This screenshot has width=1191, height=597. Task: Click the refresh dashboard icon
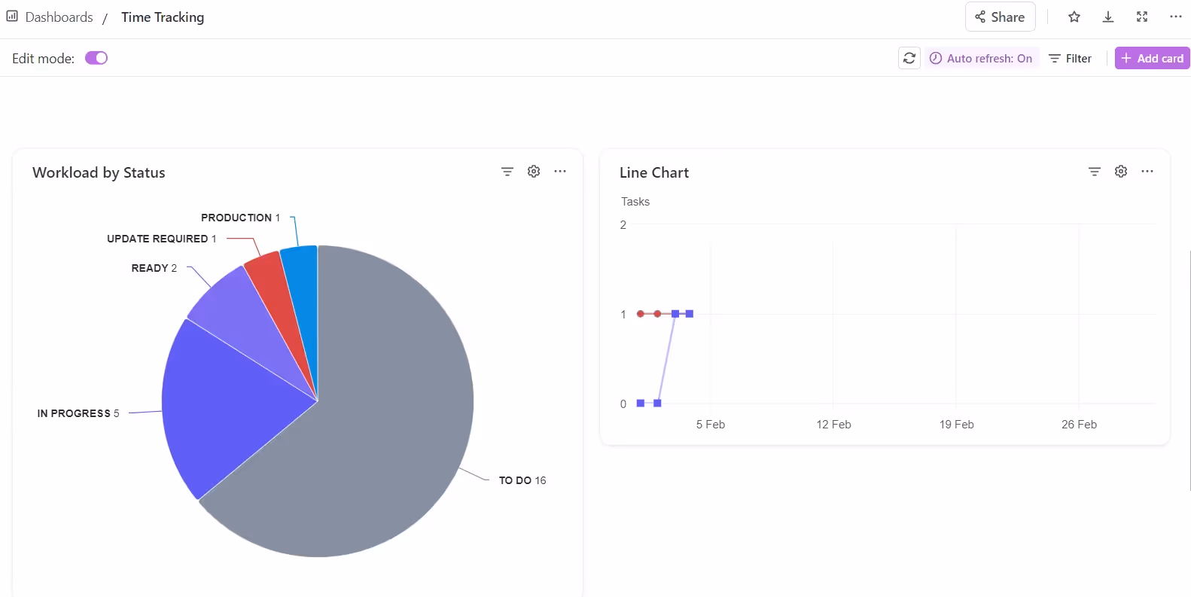coord(909,58)
